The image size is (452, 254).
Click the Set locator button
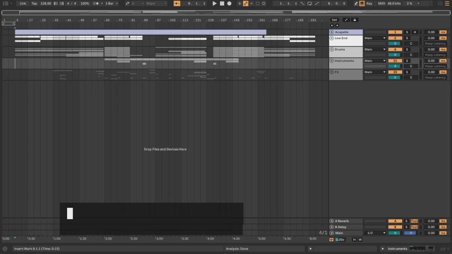click(334, 20)
